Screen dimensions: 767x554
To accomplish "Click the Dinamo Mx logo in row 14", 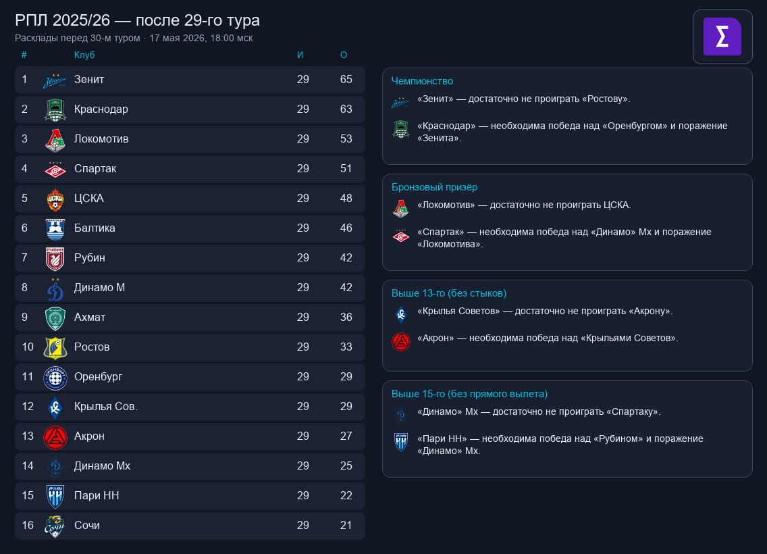I will (x=55, y=467).
